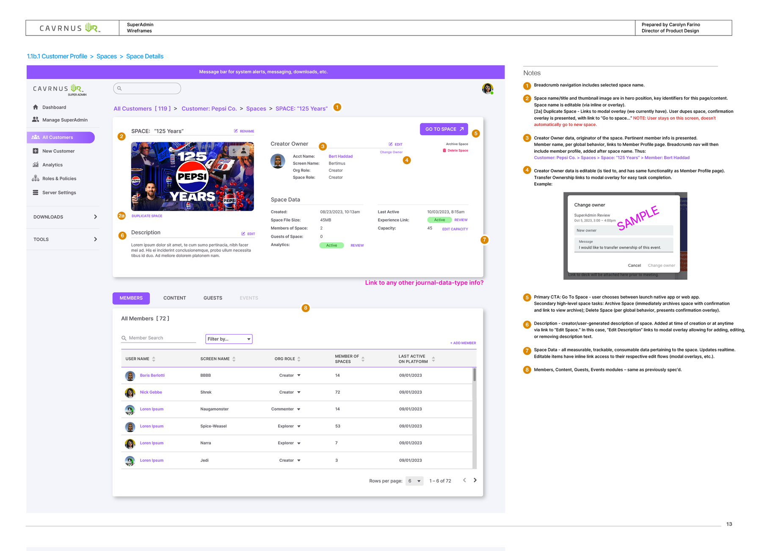Click the Archive Space link
This screenshot has height=551, width=762.
click(457, 144)
